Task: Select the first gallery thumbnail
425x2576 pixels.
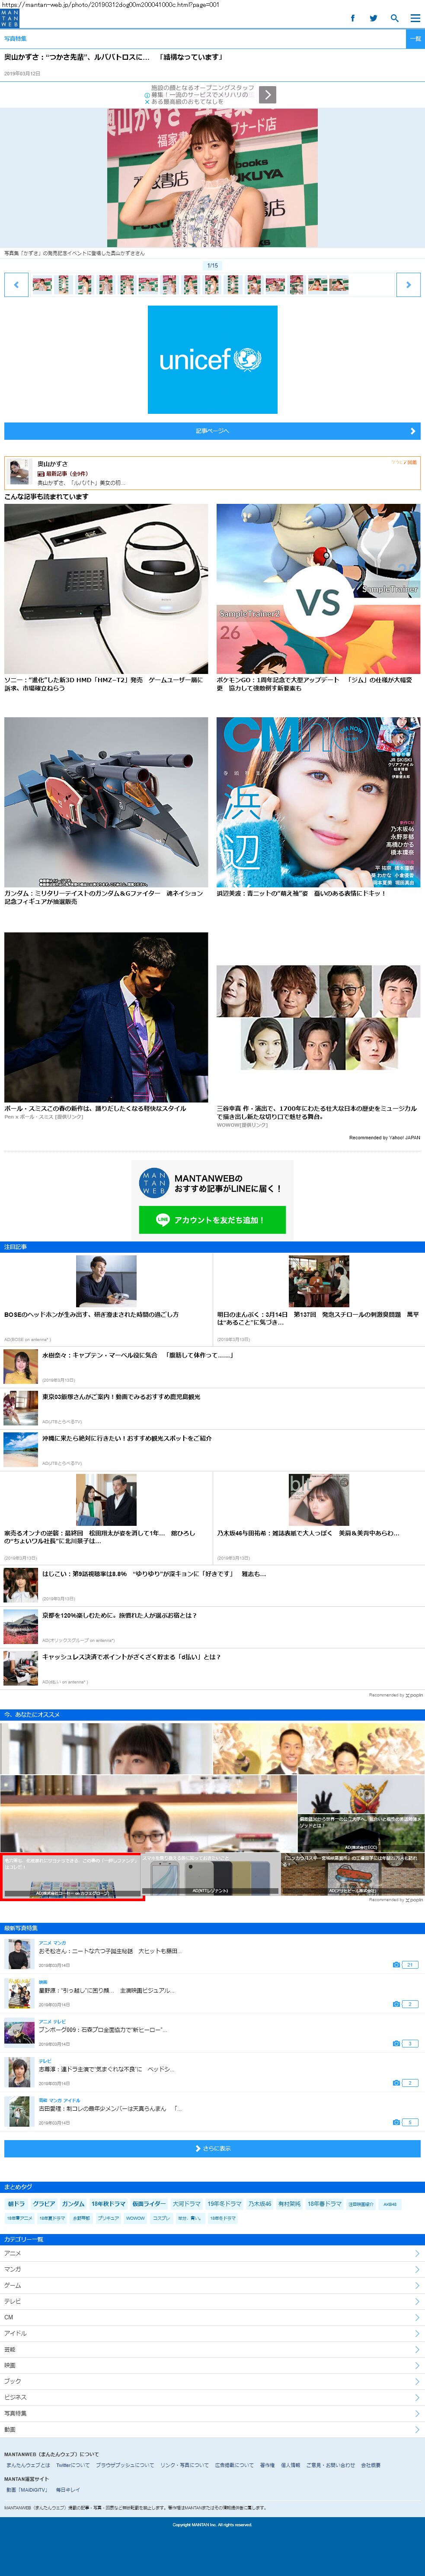Action: 42,285
